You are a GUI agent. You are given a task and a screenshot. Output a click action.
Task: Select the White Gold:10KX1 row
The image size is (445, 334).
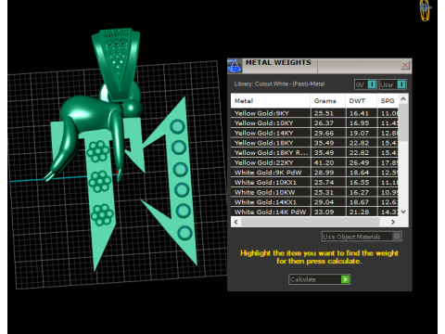click(314, 183)
